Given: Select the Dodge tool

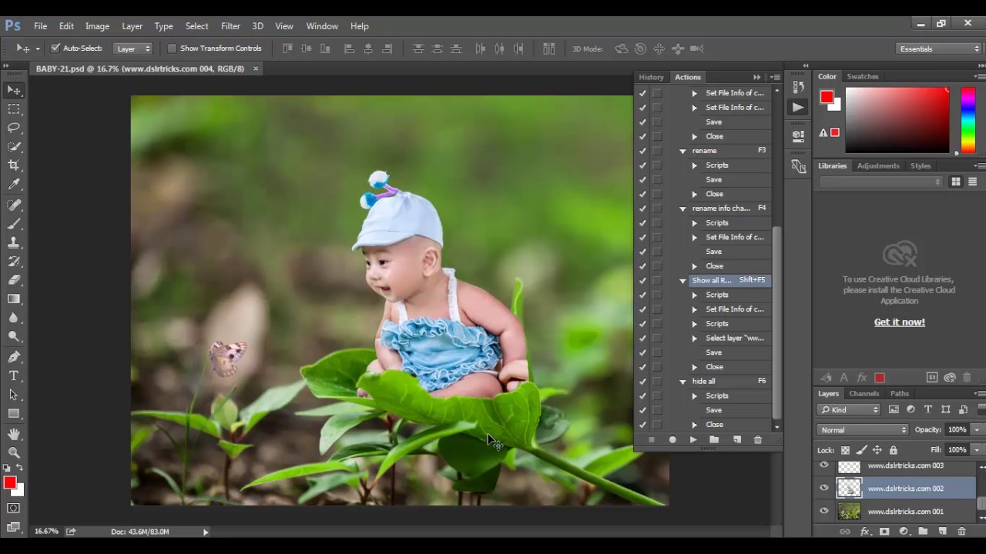Looking at the screenshot, I should 14,337.
